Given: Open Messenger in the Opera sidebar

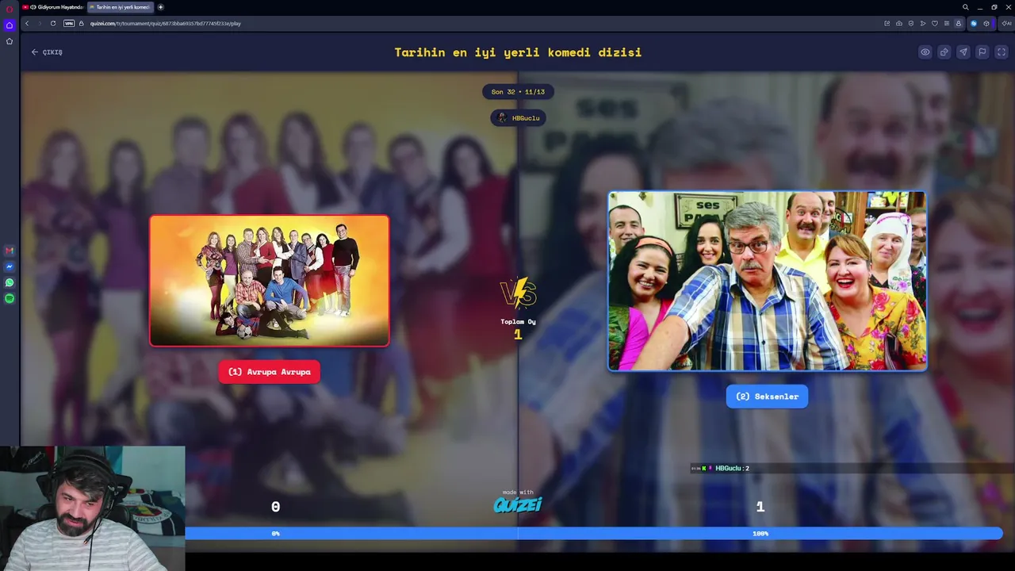Looking at the screenshot, I should pyautogui.click(x=10, y=266).
